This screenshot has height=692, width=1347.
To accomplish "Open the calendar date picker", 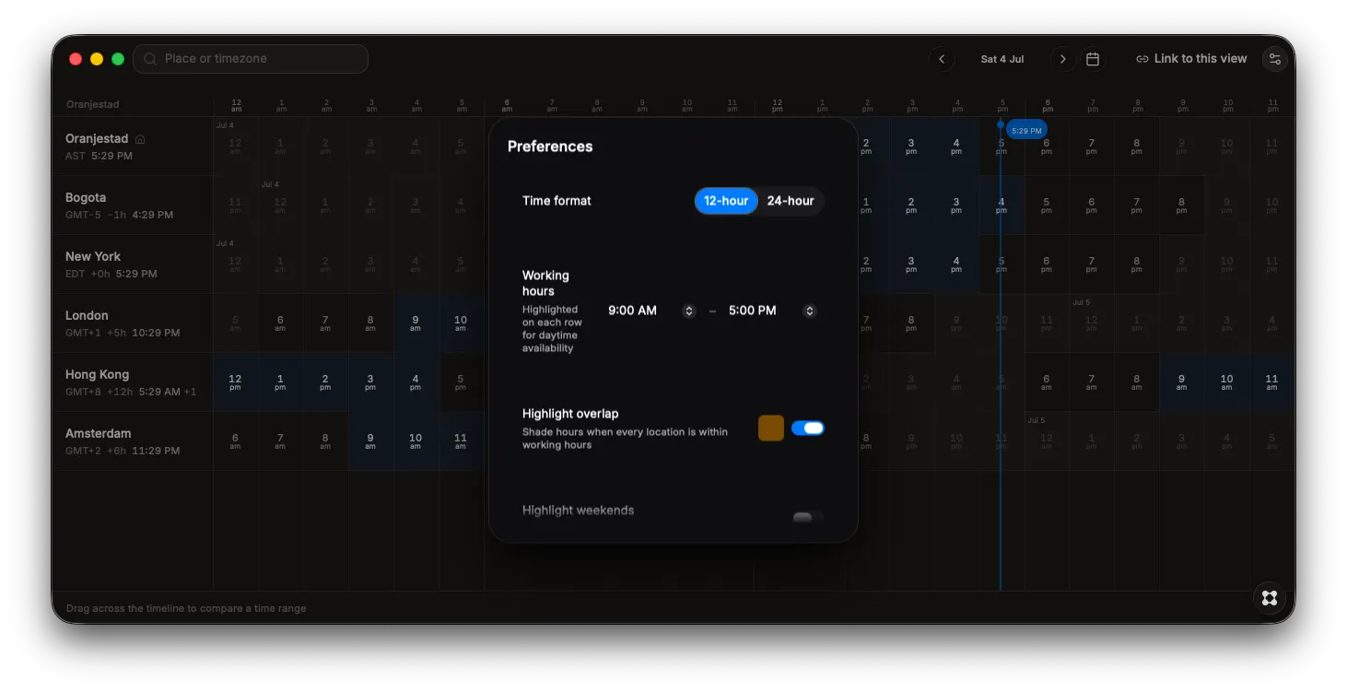I will click(1093, 59).
